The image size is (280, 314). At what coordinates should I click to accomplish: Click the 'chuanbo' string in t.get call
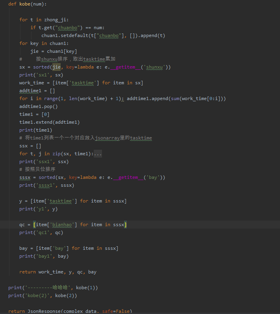pyautogui.click(x=67, y=28)
